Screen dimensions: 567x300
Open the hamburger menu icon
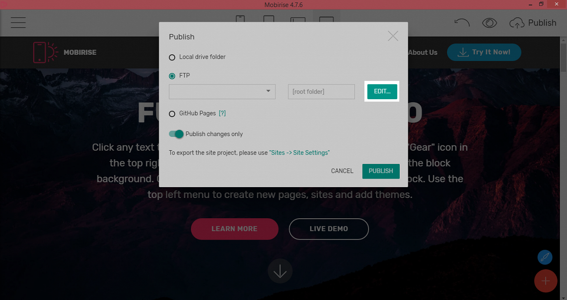tap(18, 23)
